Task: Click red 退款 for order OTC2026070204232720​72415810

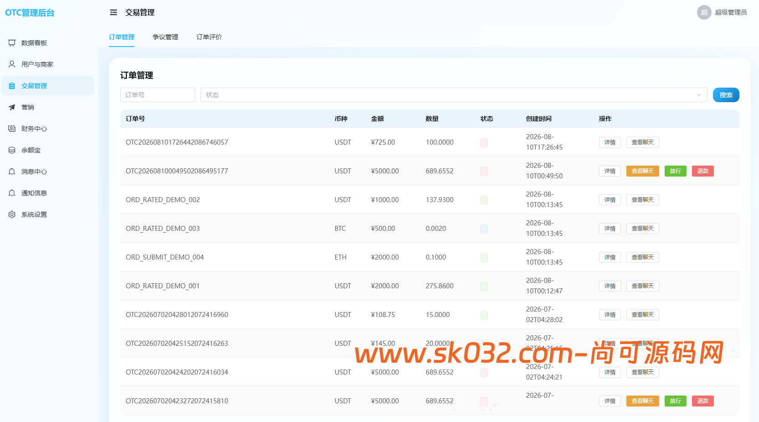Action: click(x=702, y=401)
